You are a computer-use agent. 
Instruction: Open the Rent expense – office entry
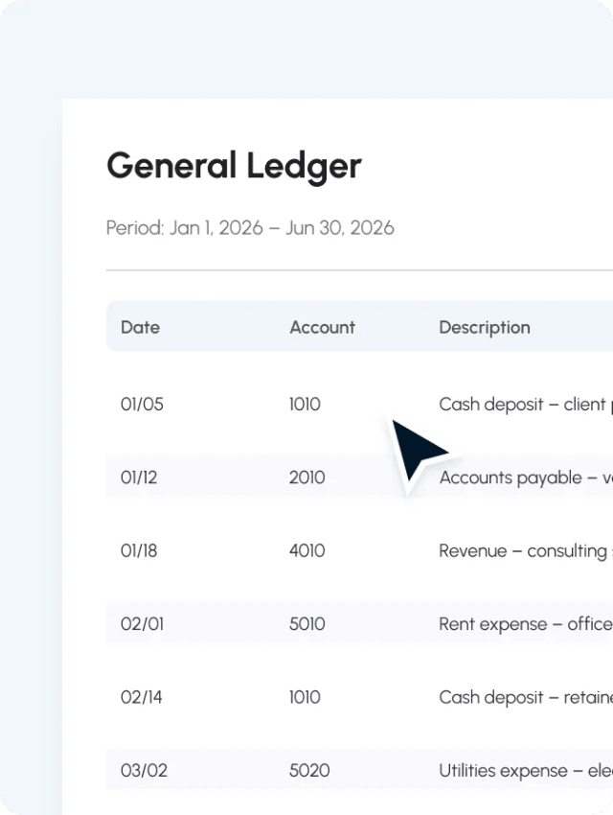coord(526,624)
